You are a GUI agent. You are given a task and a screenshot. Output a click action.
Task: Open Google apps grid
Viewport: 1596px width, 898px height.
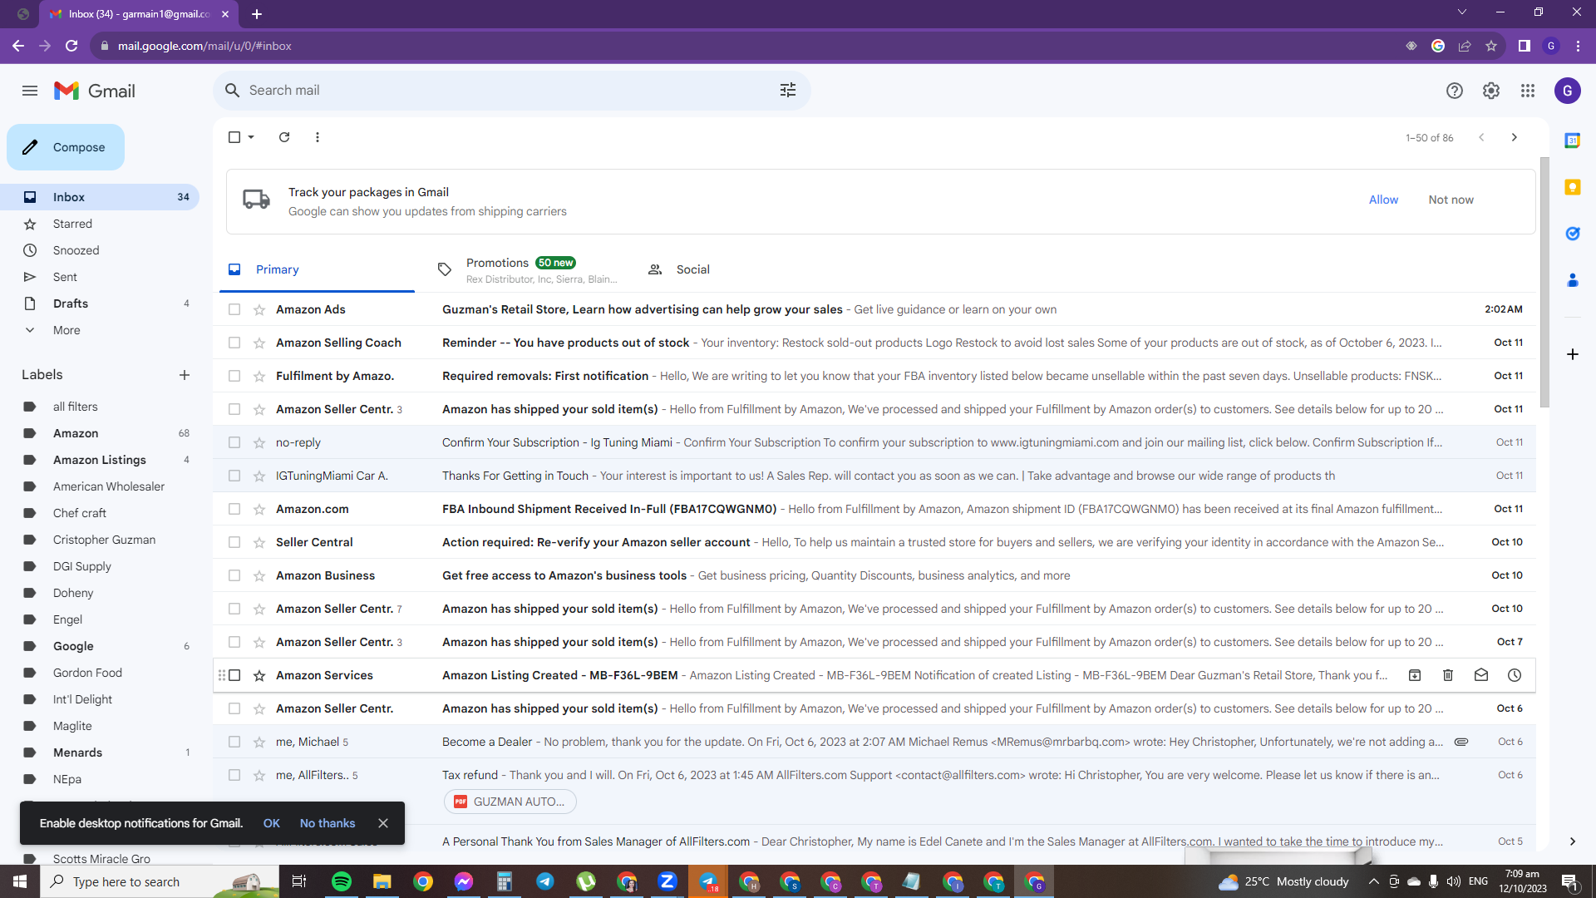click(x=1528, y=91)
